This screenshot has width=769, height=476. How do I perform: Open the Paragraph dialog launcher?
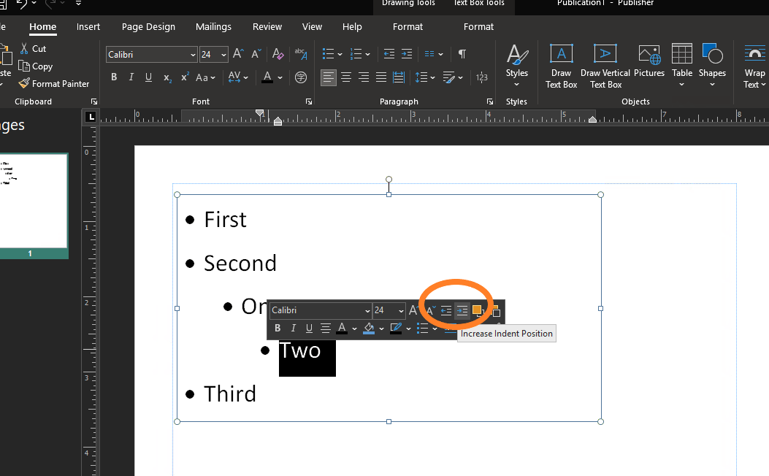tap(489, 101)
